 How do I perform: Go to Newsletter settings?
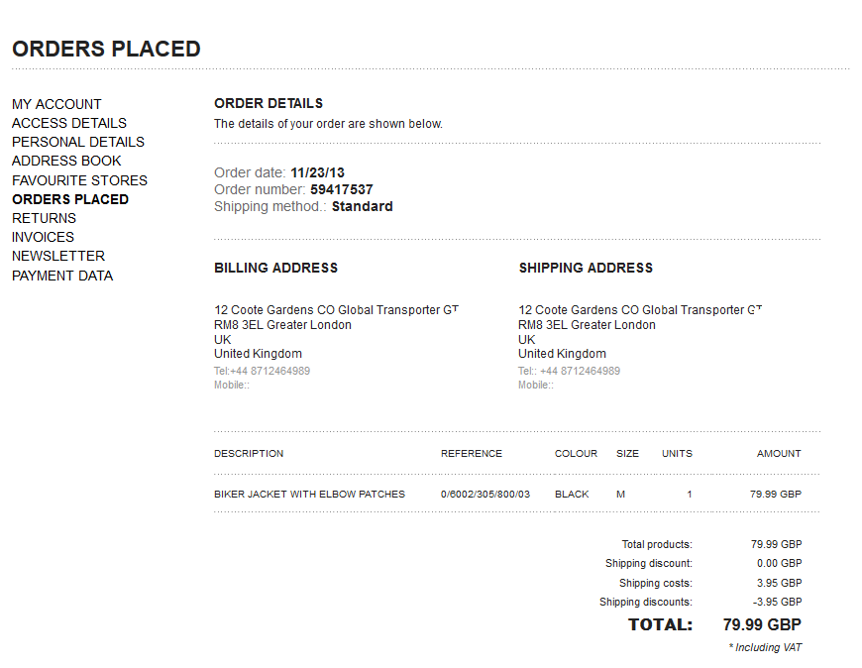[x=58, y=256]
